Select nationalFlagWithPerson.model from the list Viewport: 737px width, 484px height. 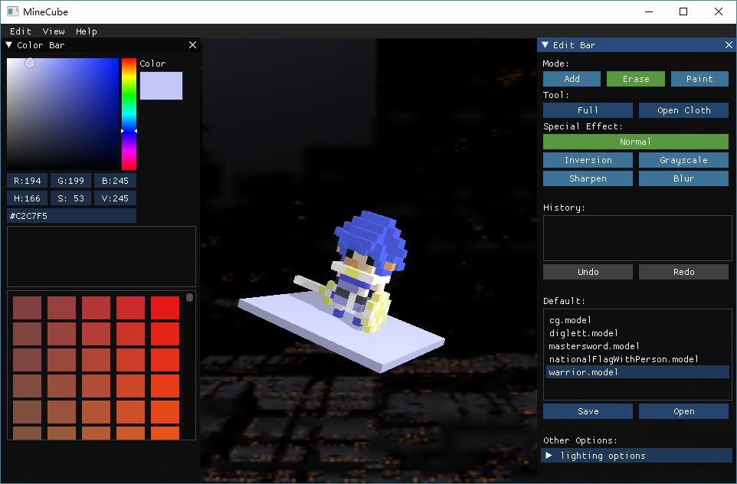point(637,359)
